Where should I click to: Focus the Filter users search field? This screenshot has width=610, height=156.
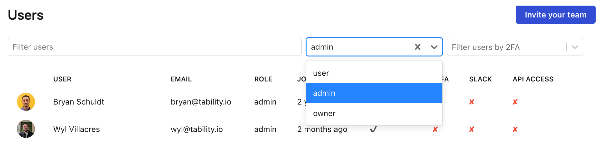(155, 47)
